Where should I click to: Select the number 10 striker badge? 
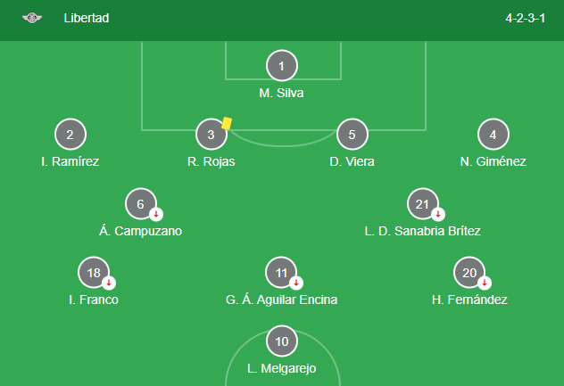282,341
